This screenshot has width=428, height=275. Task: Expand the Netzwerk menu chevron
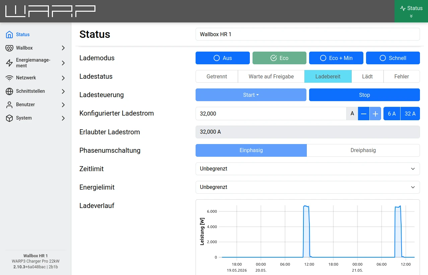[x=63, y=78]
